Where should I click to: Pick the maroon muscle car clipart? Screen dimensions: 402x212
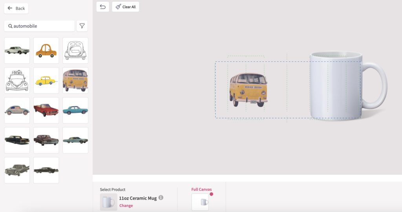[x=46, y=140]
